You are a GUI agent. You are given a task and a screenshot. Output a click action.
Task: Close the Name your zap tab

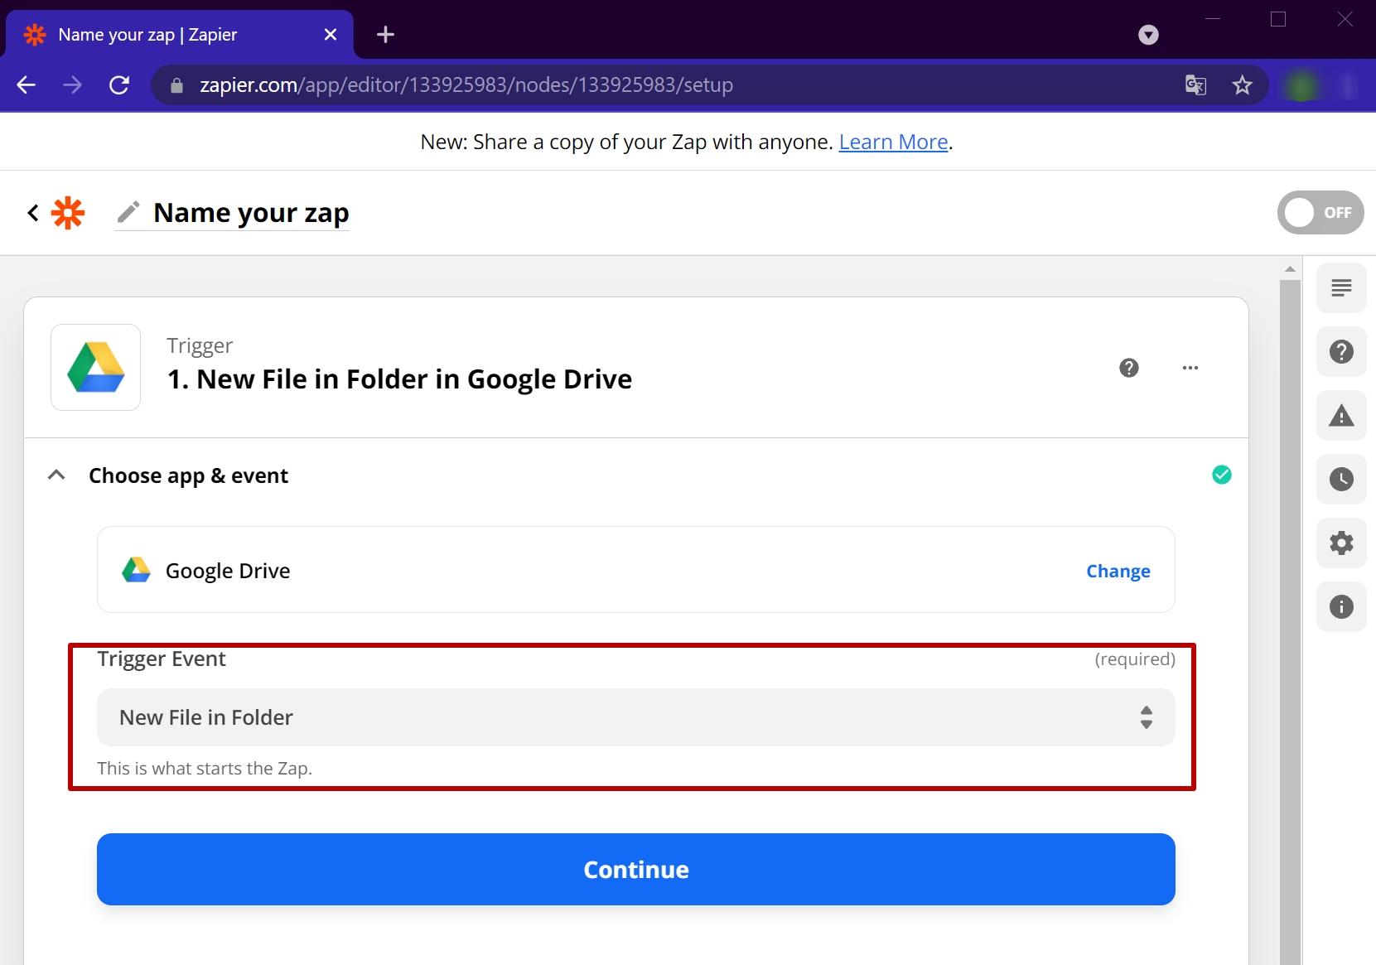tap(331, 35)
